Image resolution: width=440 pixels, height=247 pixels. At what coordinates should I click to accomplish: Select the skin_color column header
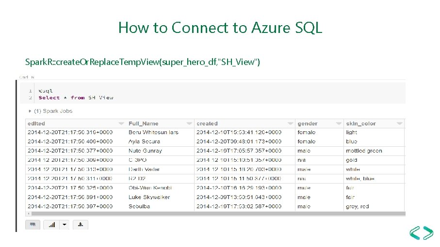(x=361, y=123)
